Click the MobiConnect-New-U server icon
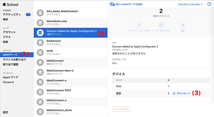The width and height of the screenshot is (214, 117). coord(40,72)
